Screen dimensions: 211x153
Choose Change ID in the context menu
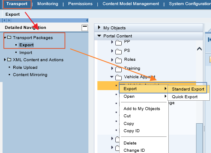[x=134, y=150]
